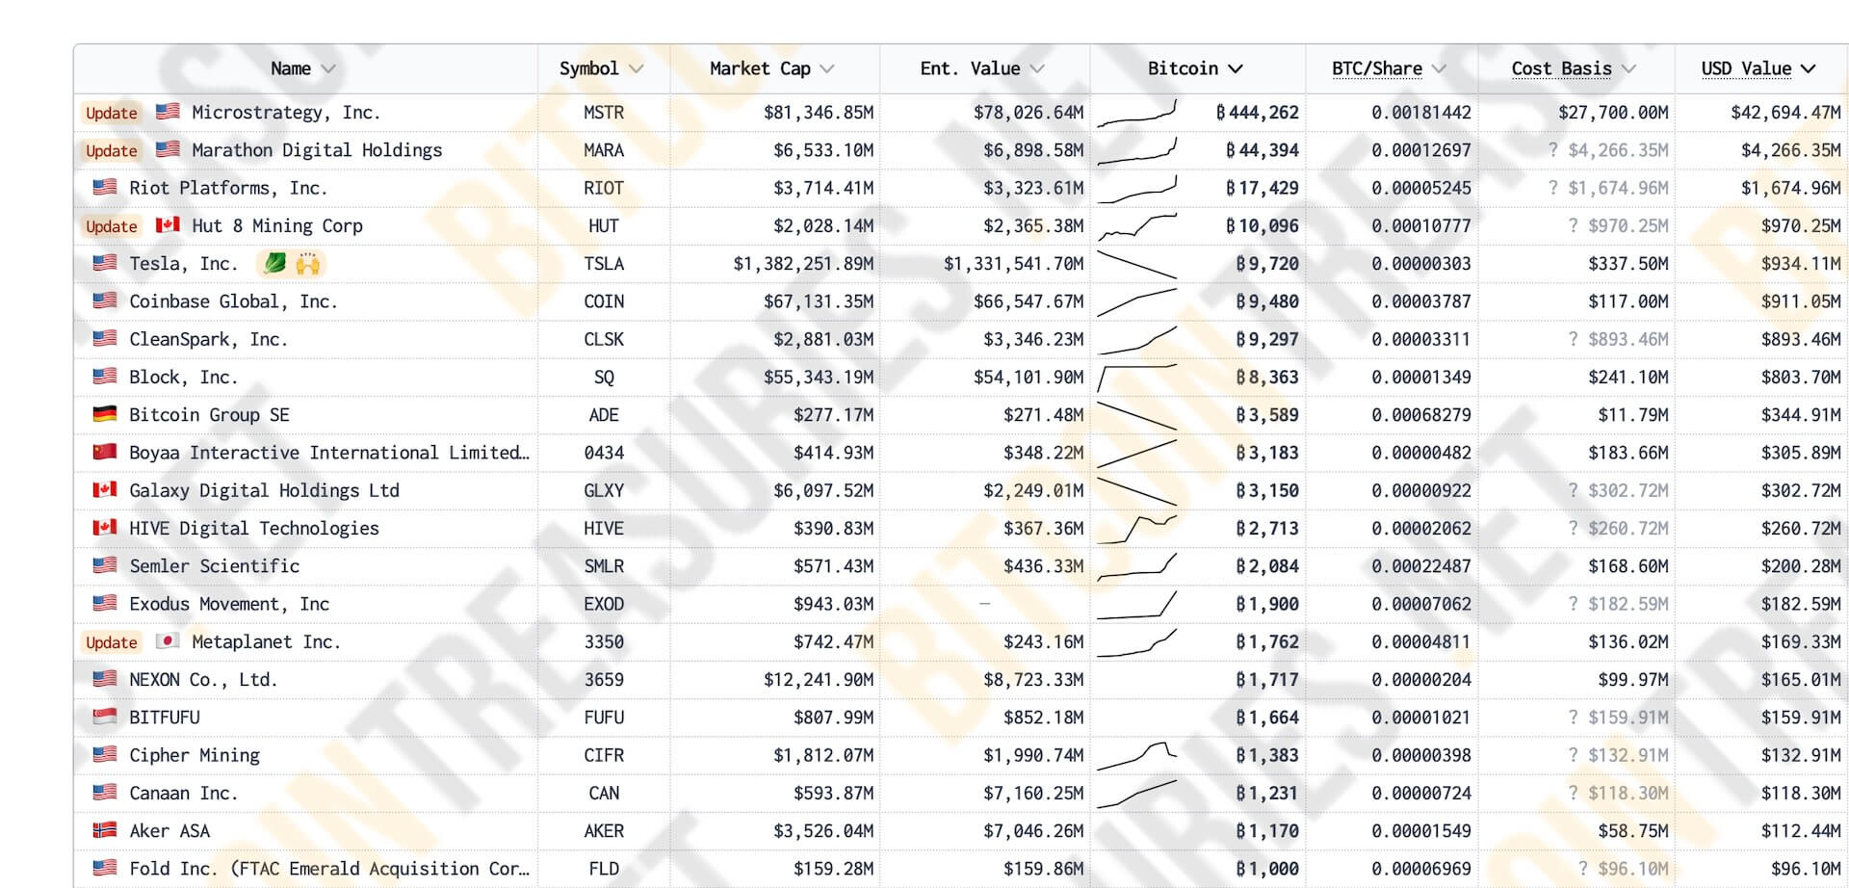The height and width of the screenshot is (888, 1849).
Task: Select the Bitcoin amount 444,262
Action: click(1257, 113)
